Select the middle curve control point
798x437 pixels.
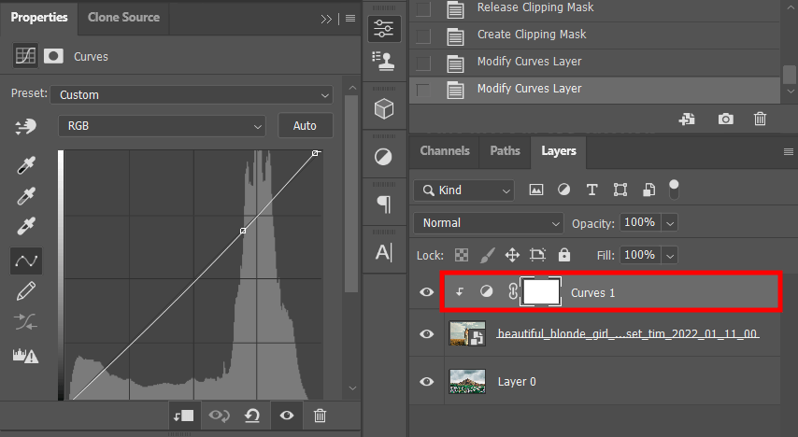pos(243,231)
